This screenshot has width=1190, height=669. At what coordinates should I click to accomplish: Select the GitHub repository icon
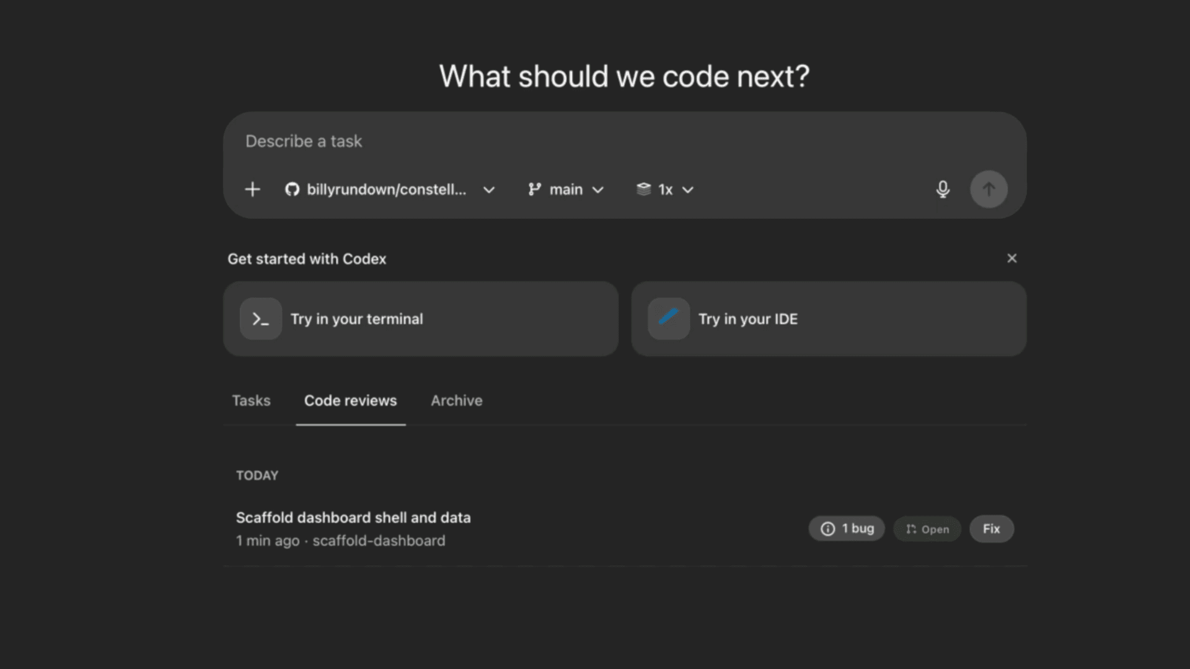click(x=292, y=190)
